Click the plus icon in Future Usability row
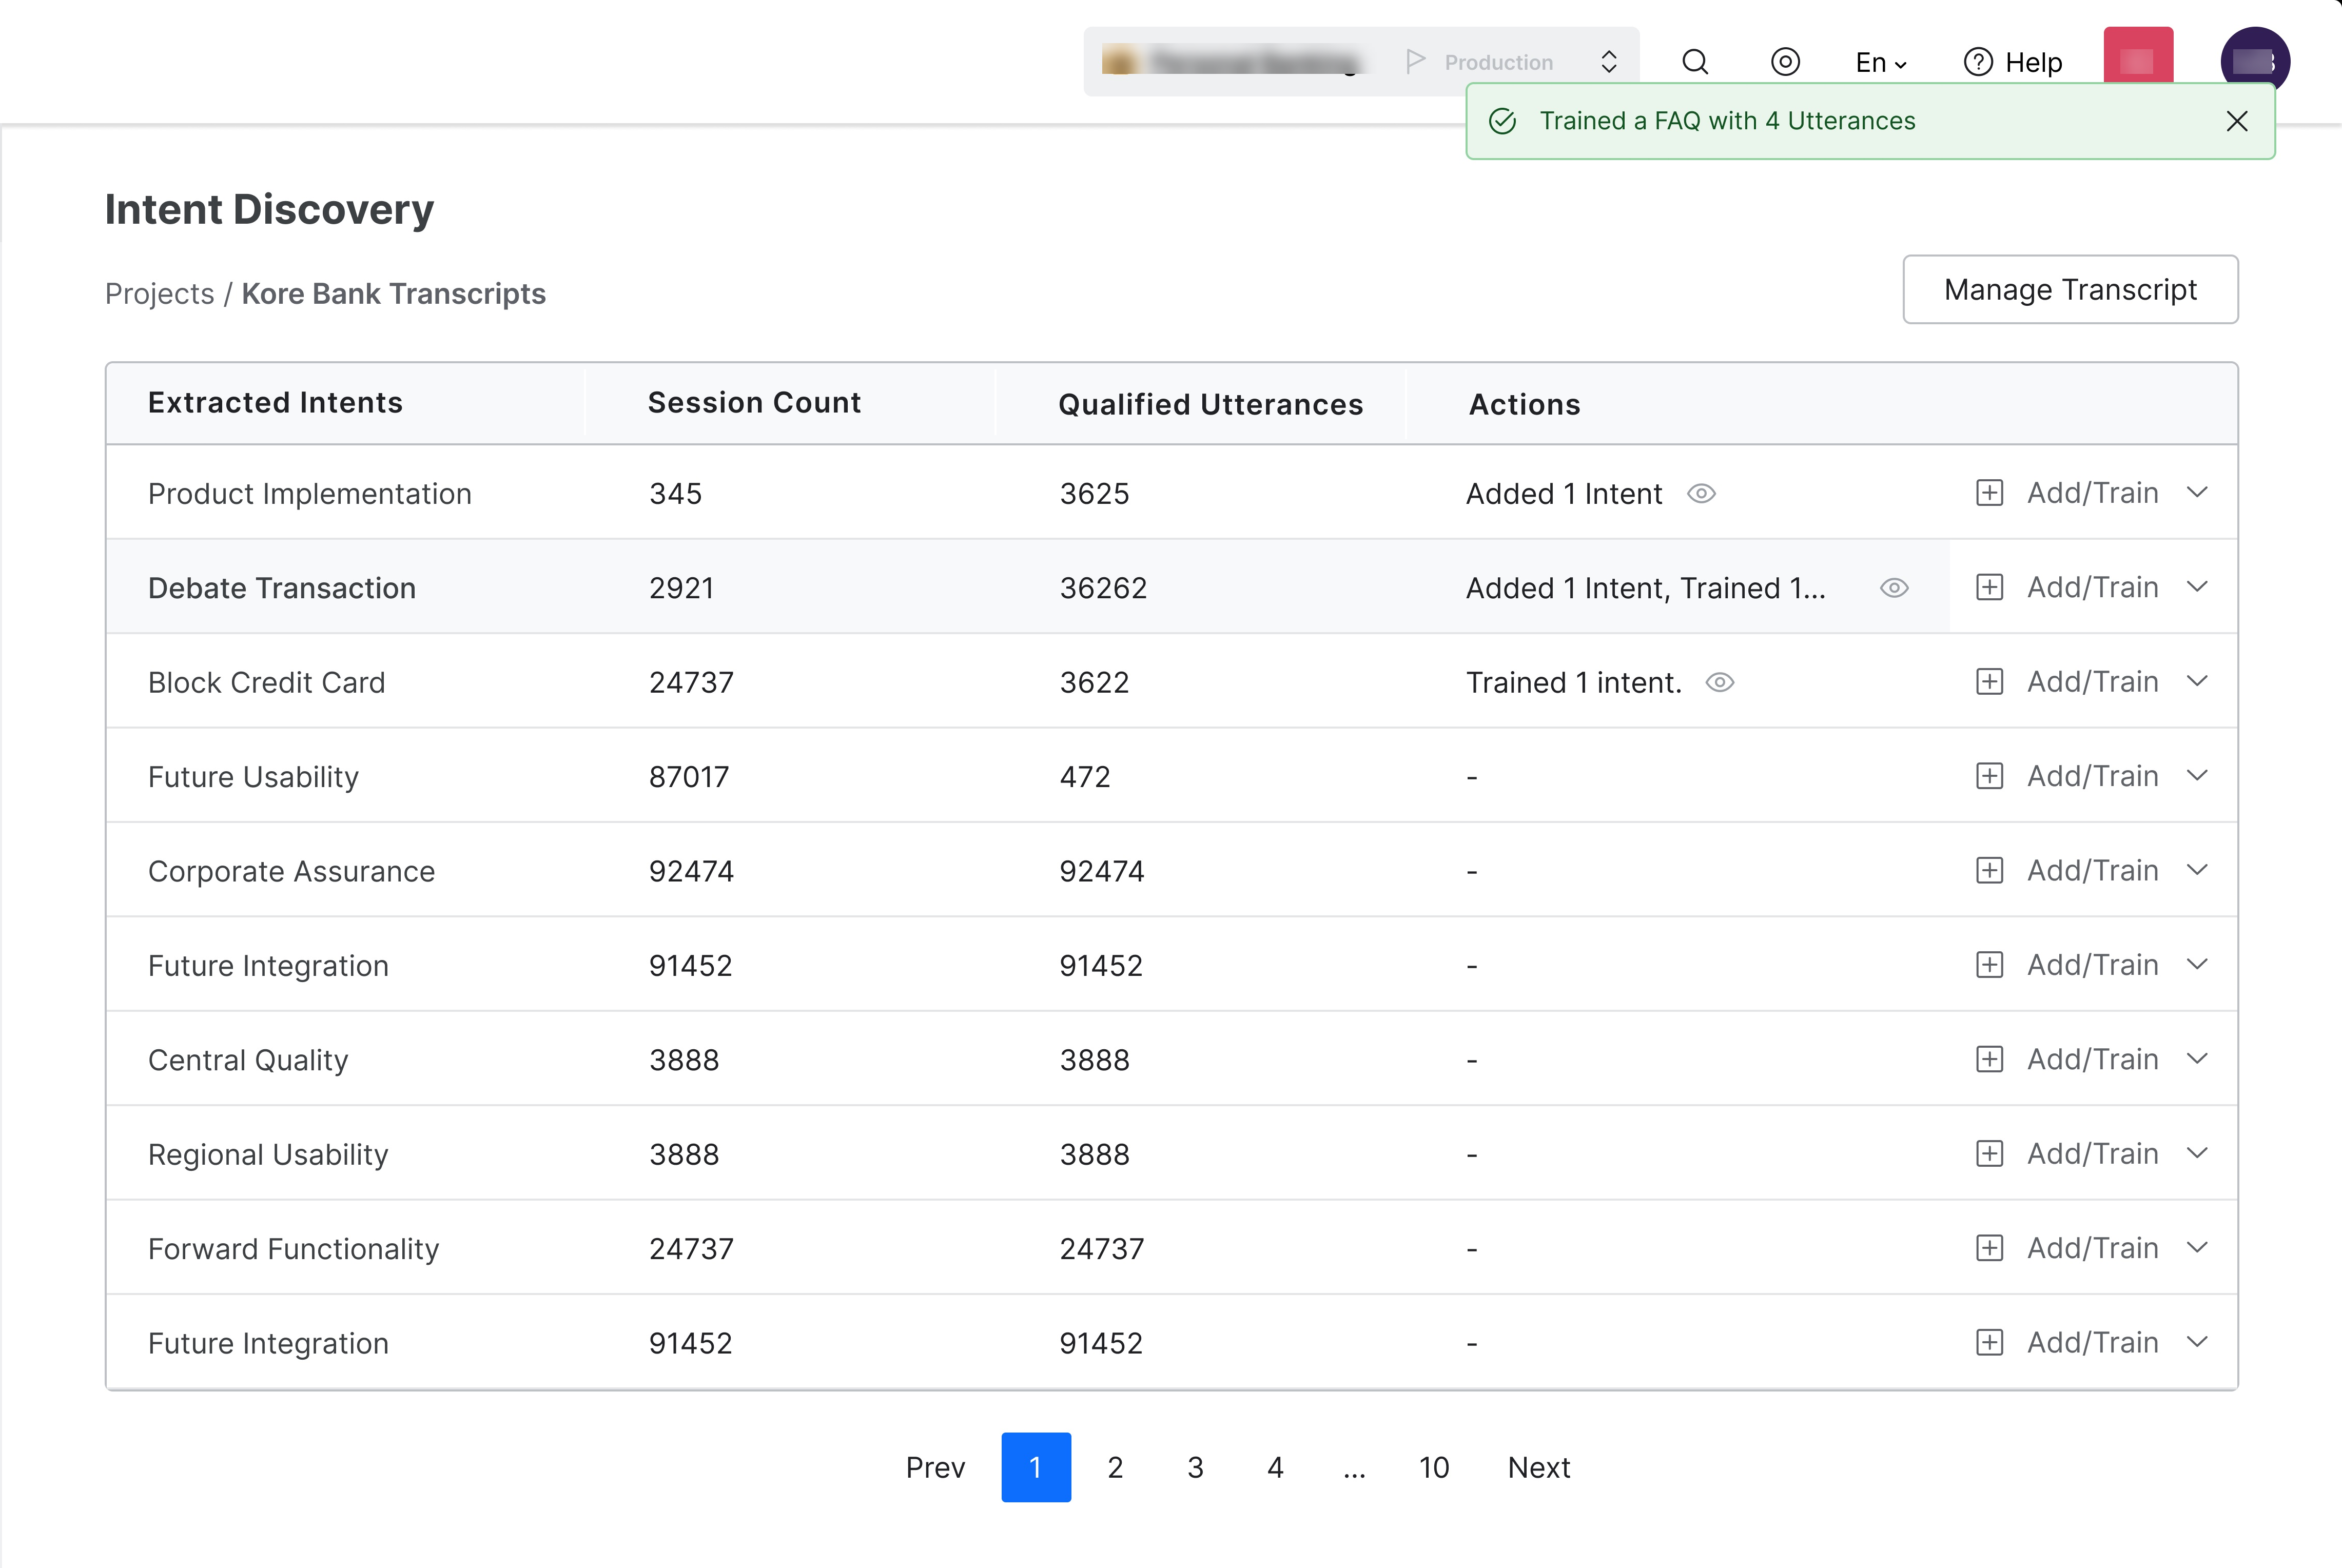2342x1568 pixels. pyautogui.click(x=1989, y=776)
